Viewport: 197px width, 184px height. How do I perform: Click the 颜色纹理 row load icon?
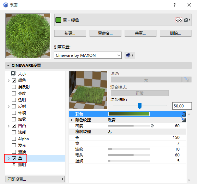[183, 120]
